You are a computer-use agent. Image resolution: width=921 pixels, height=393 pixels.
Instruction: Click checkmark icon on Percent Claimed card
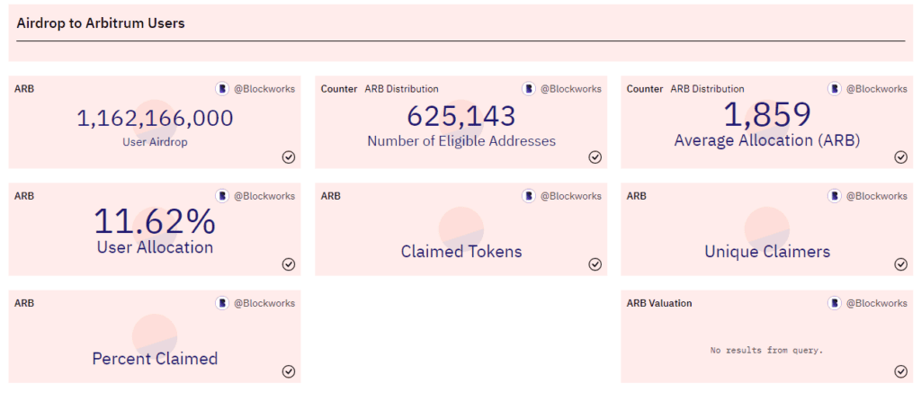coord(289,371)
